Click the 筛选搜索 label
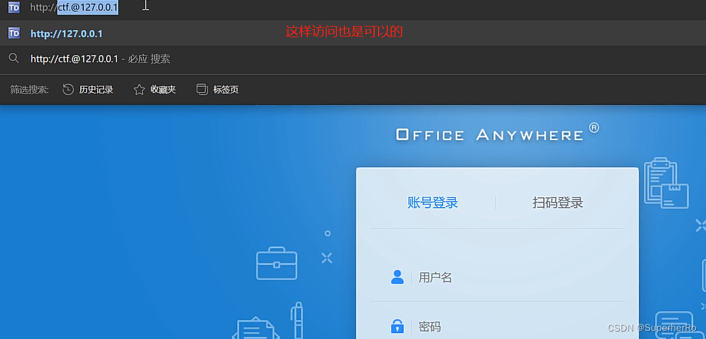Image resolution: width=706 pixels, height=339 pixels. (30, 89)
